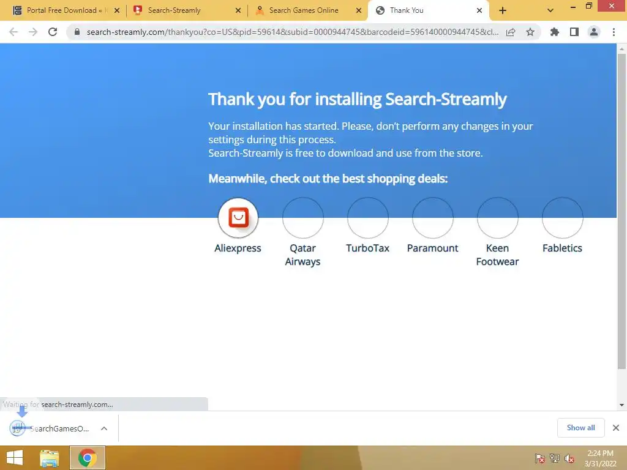Open File Explorer from taskbar
This screenshot has height=470, width=627.
tap(49, 458)
